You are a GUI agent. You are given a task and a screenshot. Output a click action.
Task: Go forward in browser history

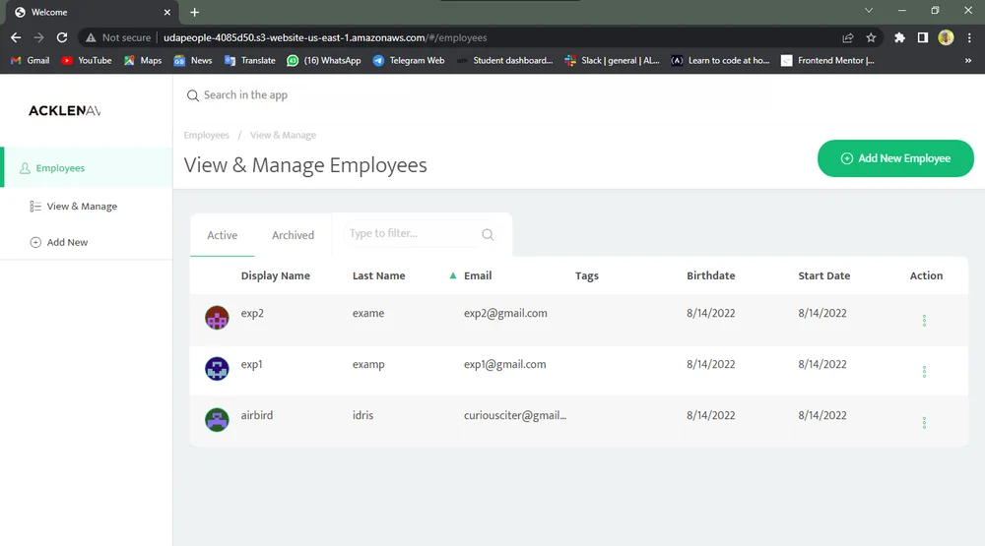tap(39, 37)
